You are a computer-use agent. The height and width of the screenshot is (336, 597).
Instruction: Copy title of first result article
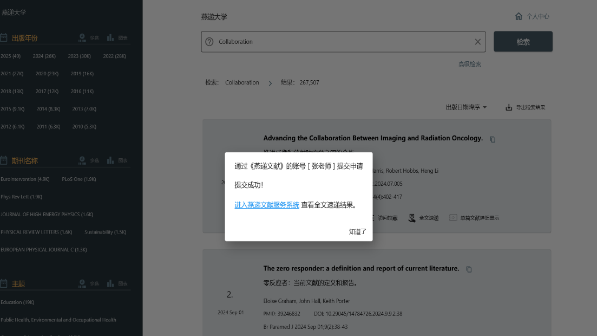[493, 139]
